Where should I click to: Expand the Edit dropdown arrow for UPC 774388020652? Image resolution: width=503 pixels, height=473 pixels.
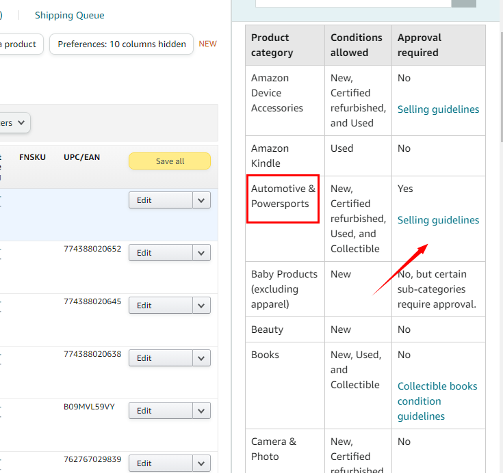click(x=201, y=253)
